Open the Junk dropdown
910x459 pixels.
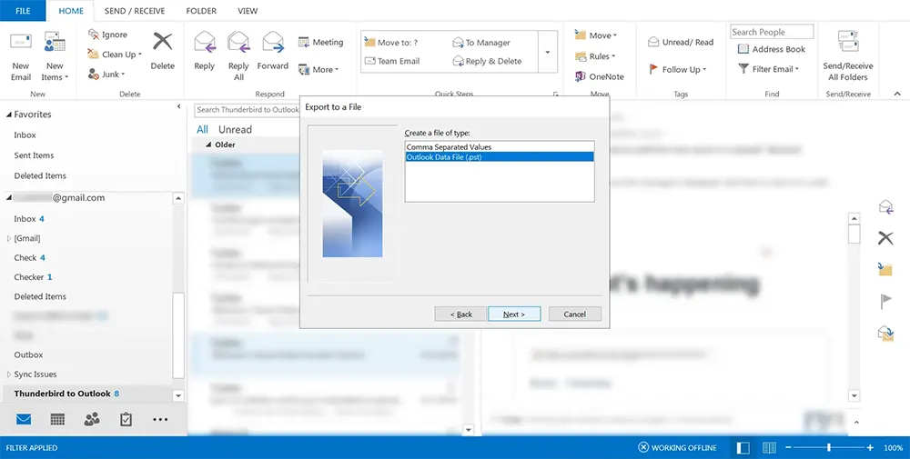[106, 75]
